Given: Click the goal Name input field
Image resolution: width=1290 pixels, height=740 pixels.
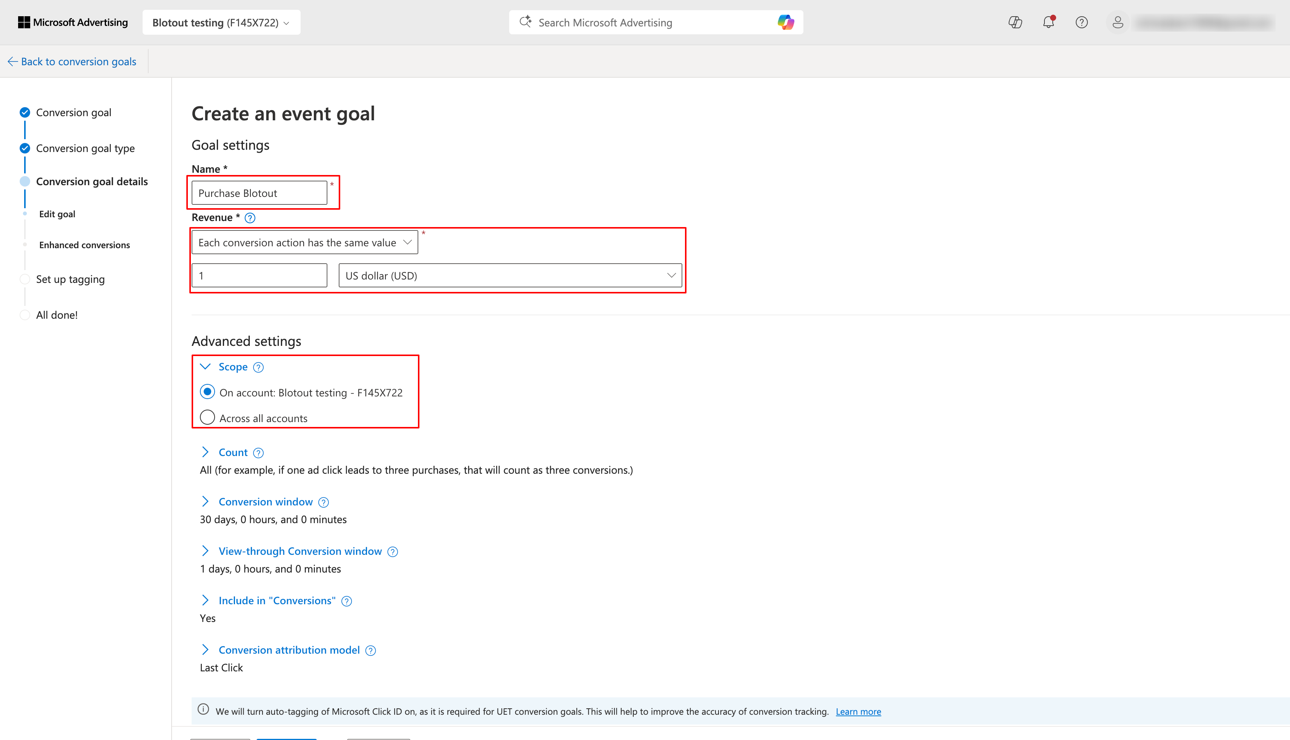Looking at the screenshot, I should click(x=259, y=193).
